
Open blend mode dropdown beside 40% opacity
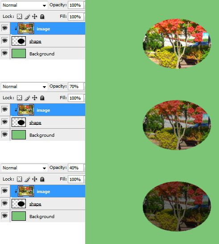point(25,168)
